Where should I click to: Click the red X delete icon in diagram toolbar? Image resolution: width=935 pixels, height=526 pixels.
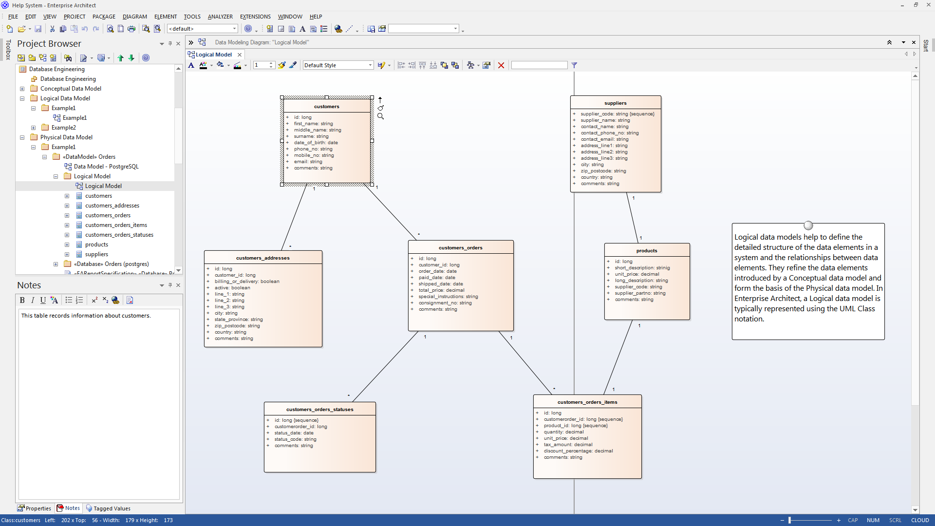point(501,65)
